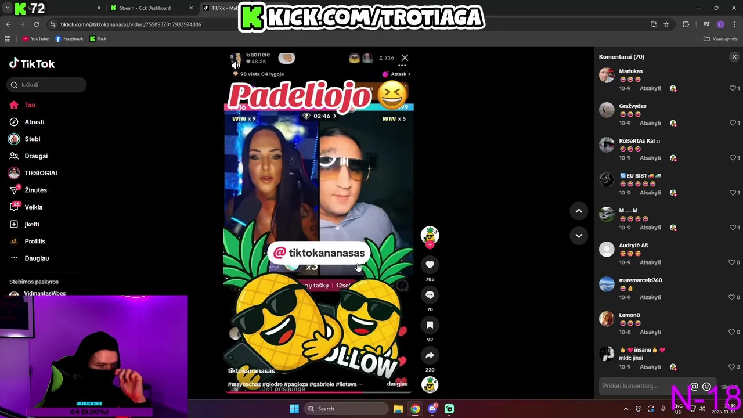The height and width of the screenshot is (418, 743).
Task: Like EU BIST comment heart
Action: click(x=733, y=193)
